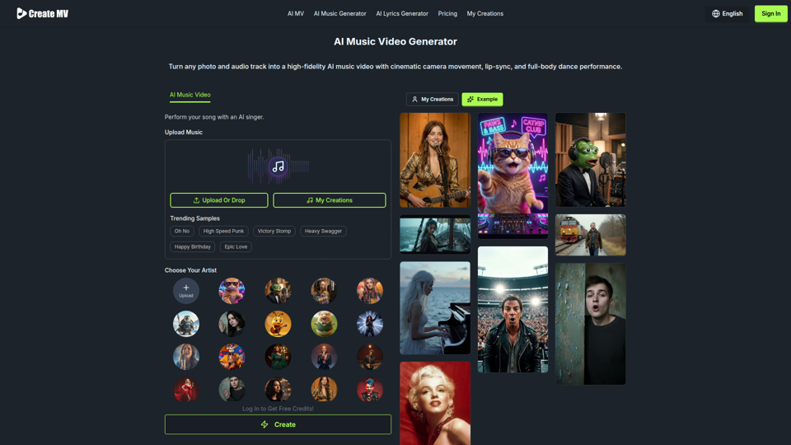Viewport: 791px width, 445px height.
Task: Open the man behind wall example video
Action: [590, 324]
